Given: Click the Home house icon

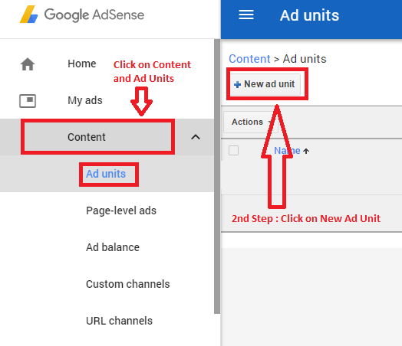Looking at the screenshot, I should click(28, 64).
